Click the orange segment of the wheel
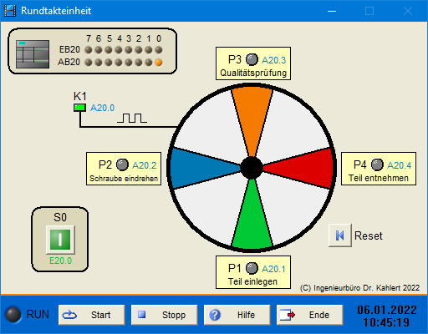The image size is (428, 334). pyautogui.click(x=252, y=114)
